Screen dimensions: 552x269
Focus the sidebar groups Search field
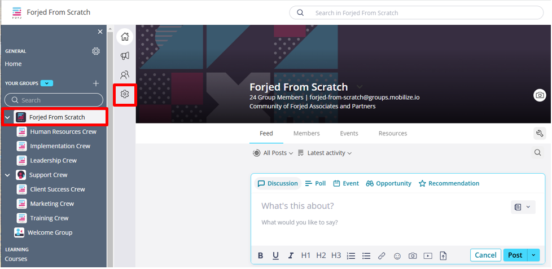pyautogui.click(x=54, y=100)
